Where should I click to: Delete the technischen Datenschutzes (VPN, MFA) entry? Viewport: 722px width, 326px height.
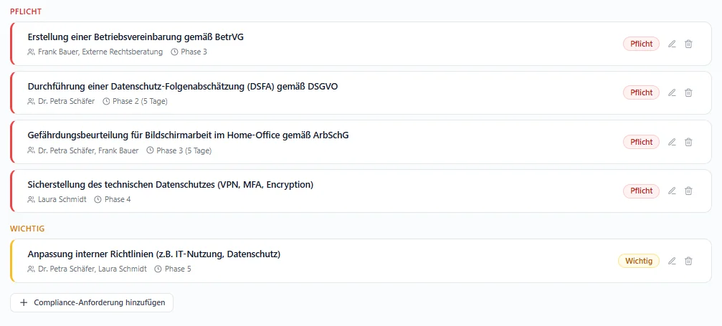tap(688, 191)
